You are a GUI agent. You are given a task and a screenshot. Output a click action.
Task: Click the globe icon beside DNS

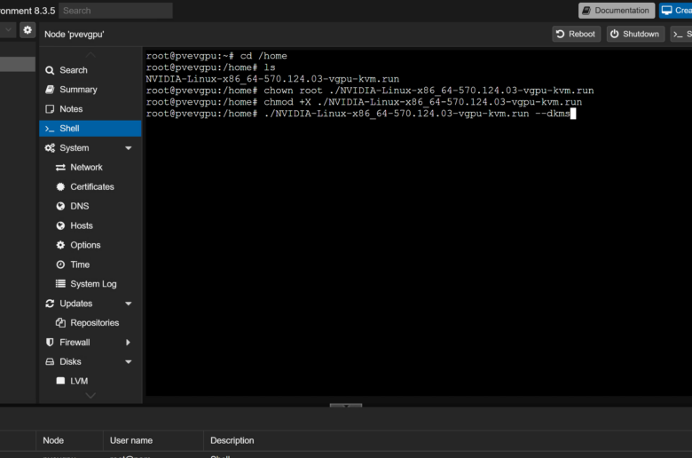coord(60,206)
